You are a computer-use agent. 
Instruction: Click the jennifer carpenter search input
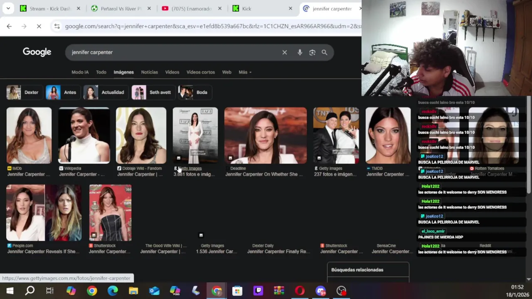coord(175,52)
